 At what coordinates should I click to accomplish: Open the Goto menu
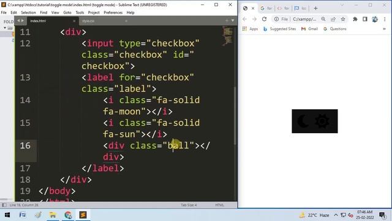tap(67, 12)
